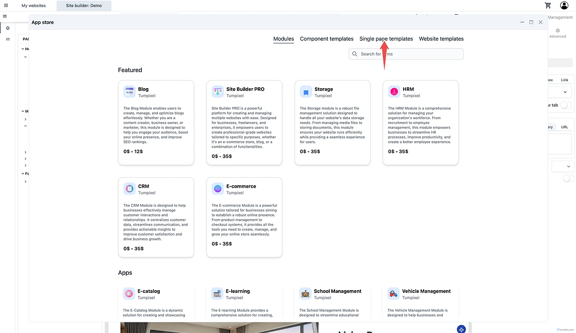Open the lower right panel dropdown
The image size is (576, 333).
563,166
